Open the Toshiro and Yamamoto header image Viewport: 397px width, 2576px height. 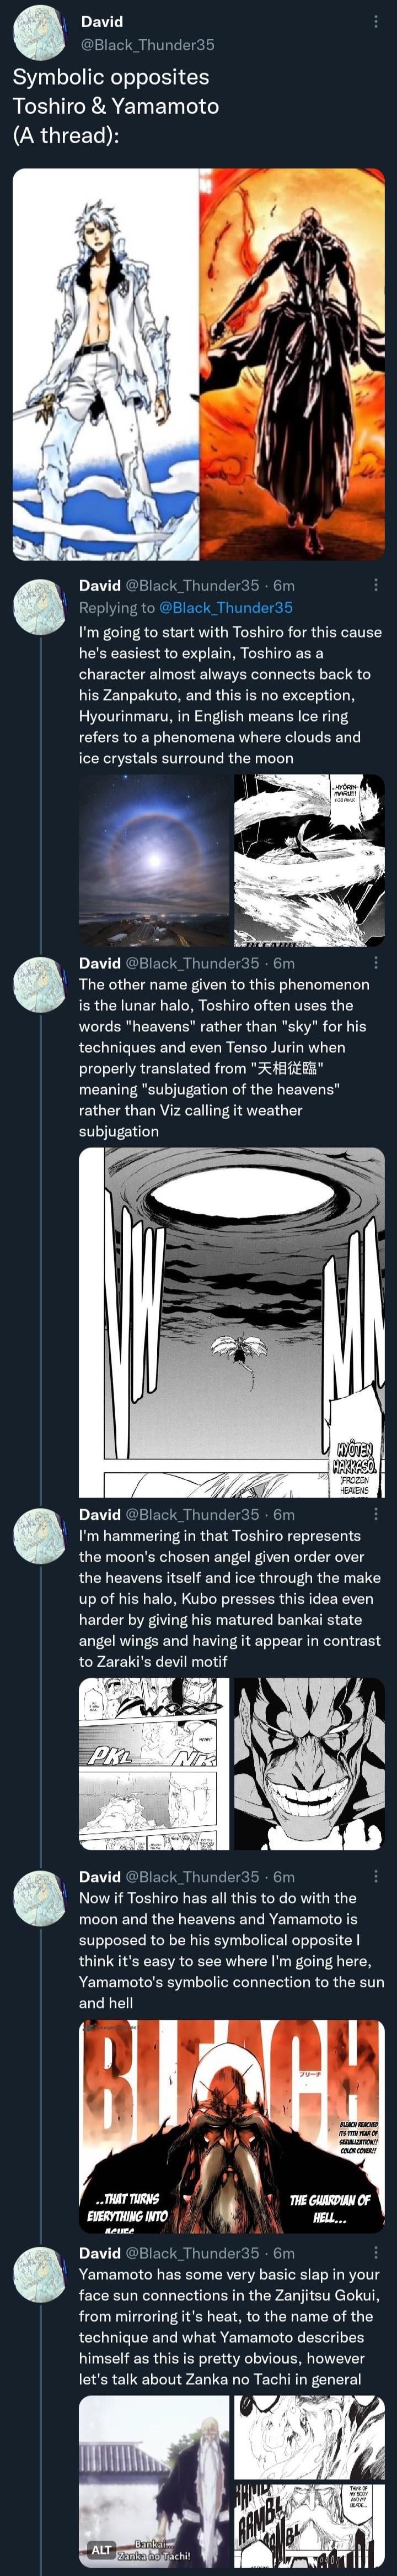point(198,364)
